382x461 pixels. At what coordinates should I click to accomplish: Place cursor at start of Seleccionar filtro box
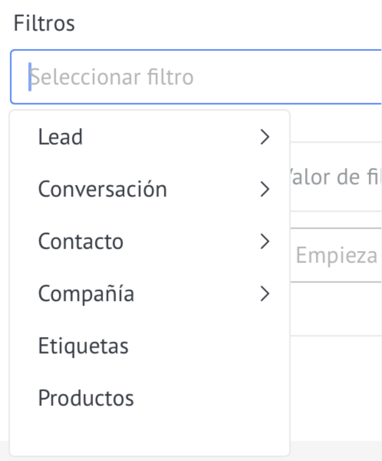pyautogui.click(x=30, y=77)
